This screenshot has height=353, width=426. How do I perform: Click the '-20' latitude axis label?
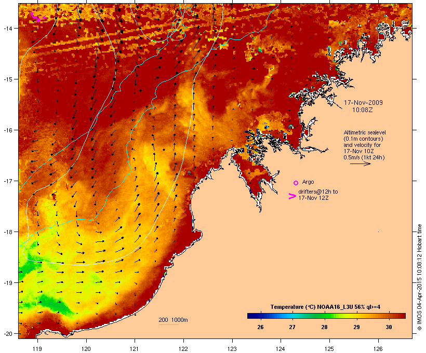(7, 333)
